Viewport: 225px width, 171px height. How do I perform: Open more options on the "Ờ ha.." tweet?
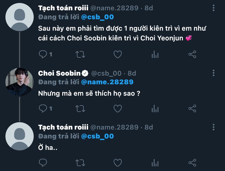coord(214,127)
